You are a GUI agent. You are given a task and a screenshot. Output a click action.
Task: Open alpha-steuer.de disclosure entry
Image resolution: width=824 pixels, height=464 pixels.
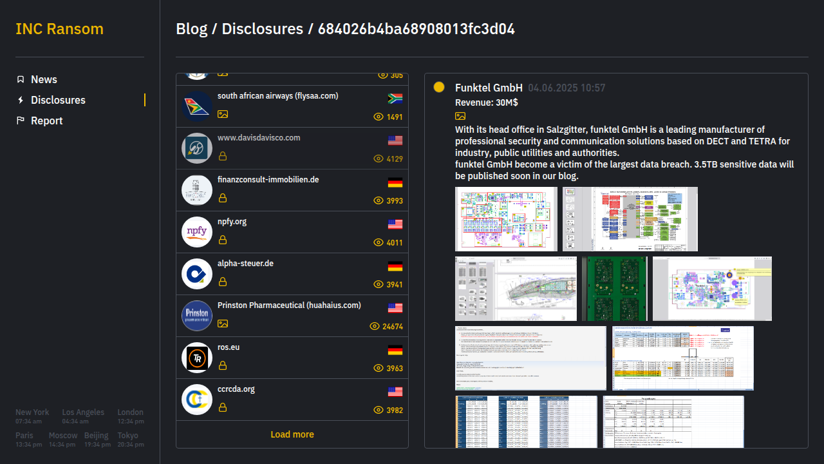point(292,274)
